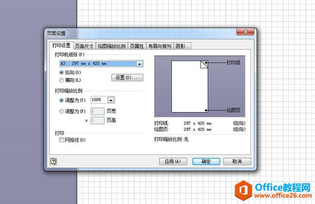This screenshot has height=204, width=315.
Task: Click the 设置(S)... button
Action: tap(127, 78)
